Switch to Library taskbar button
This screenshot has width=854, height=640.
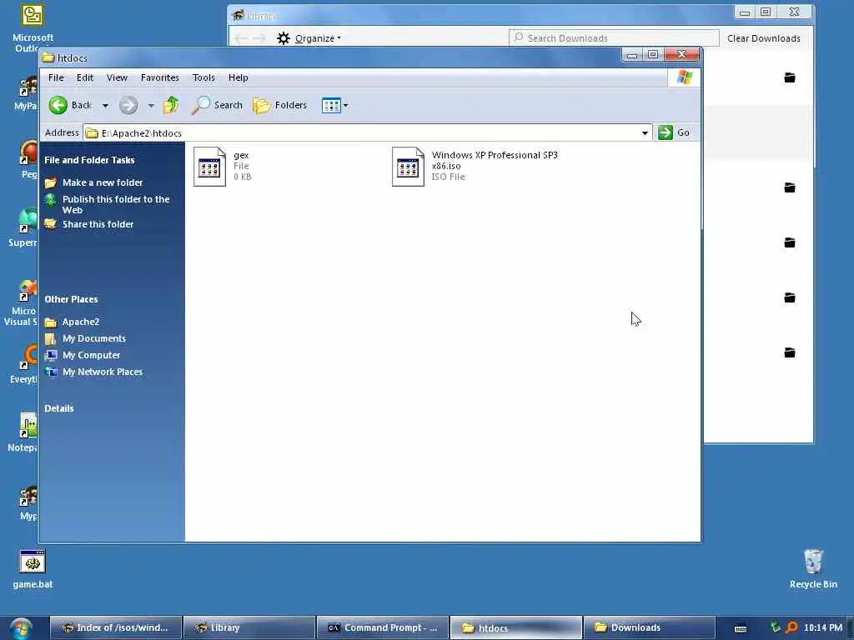coord(249,627)
